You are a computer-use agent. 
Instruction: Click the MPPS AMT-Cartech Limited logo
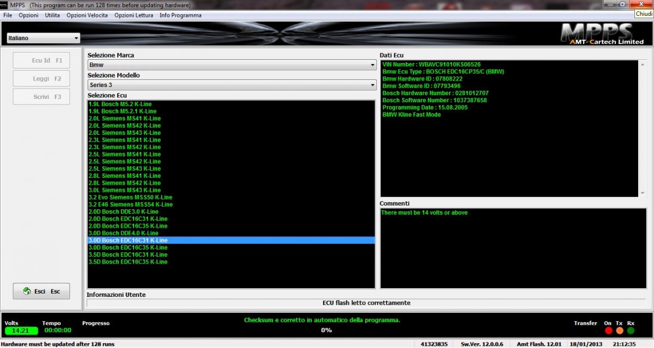[601, 34]
